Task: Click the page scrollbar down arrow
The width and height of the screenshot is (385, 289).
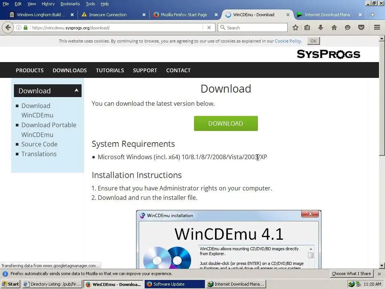Action: [x=382, y=265]
